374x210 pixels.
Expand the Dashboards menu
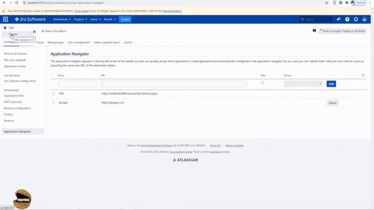coord(62,19)
